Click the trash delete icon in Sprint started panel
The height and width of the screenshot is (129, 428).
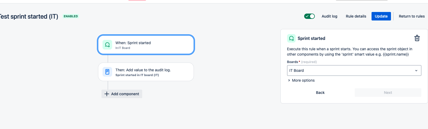(x=417, y=38)
